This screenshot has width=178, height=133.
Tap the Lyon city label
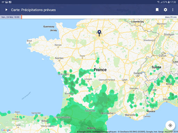point(124,80)
